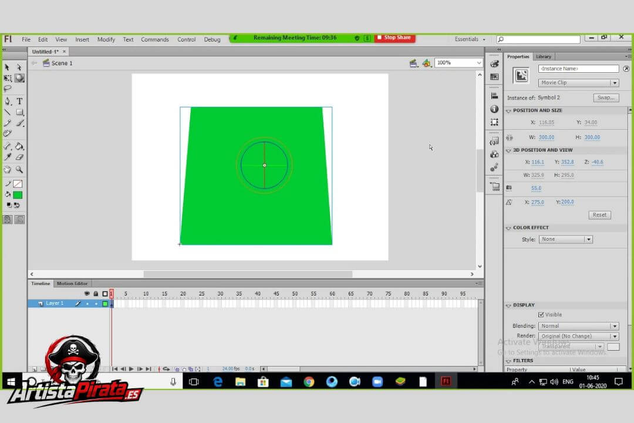
Task: Click the Stop Share button
Action: pos(394,38)
